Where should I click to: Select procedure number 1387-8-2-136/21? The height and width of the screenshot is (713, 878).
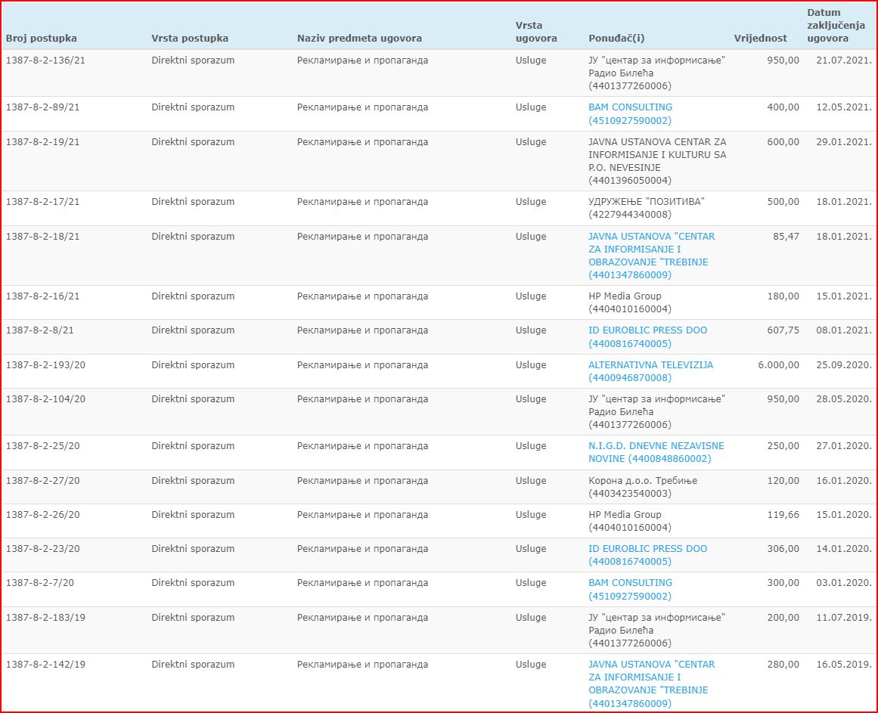pyautogui.click(x=45, y=60)
